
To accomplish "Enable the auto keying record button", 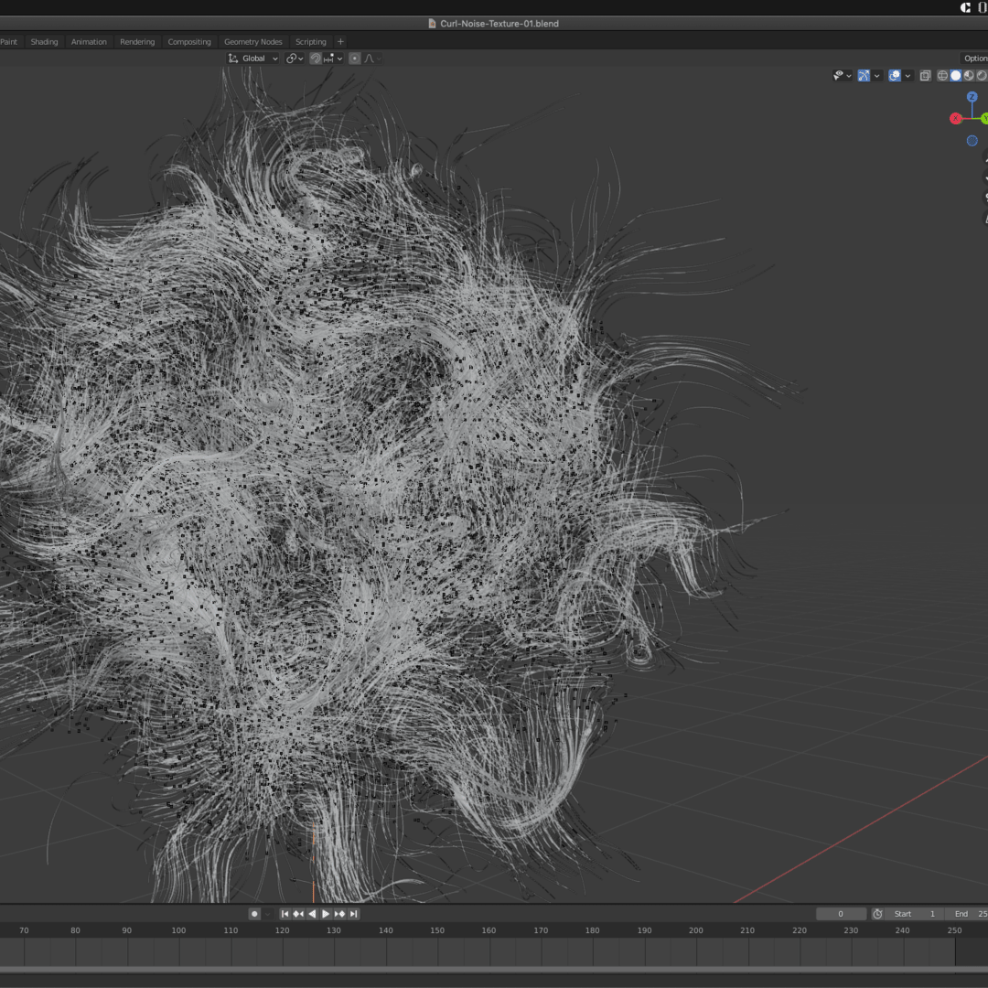I will (254, 914).
